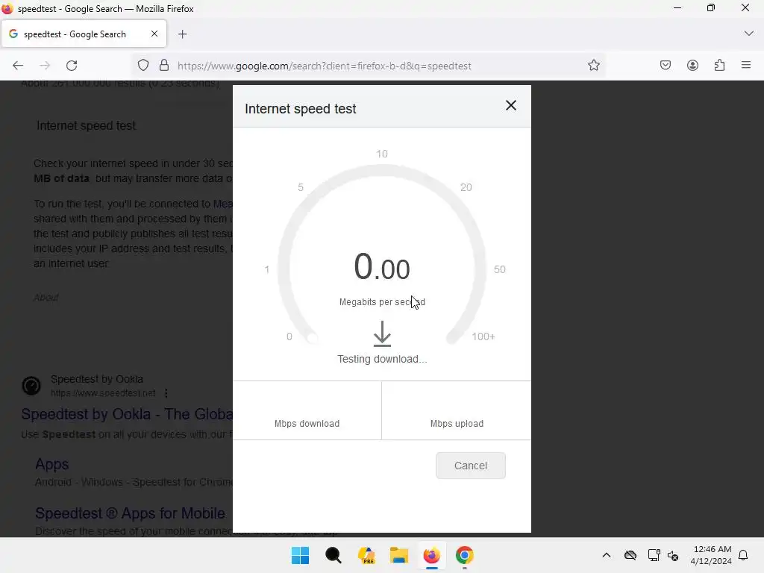The width and height of the screenshot is (764, 573).
Task: Click the 0.00 speed reading
Action: pyautogui.click(x=382, y=267)
